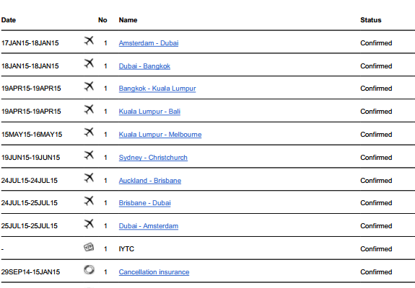Open the Dubai - Amsterdam flight link
This screenshot has height=288, width=415.
pos(149,226)
